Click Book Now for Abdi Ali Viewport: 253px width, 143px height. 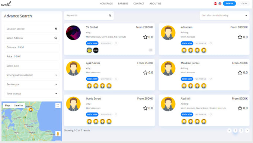point(187,115)
